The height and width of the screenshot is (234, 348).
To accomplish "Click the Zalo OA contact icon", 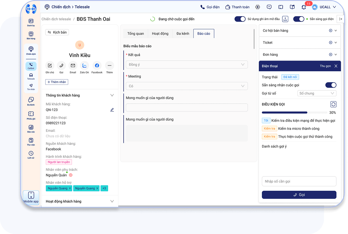I will pos(84,66).
